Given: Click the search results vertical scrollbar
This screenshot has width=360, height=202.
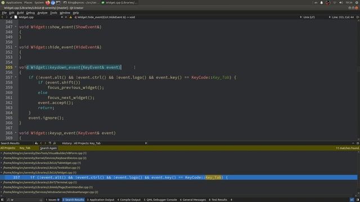Looking at the screenshot, I should (x=359, y=173).
